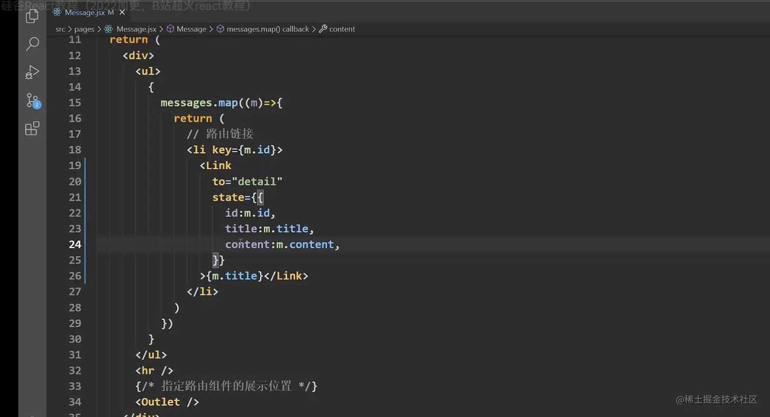Click the <Outlet /> tag
This screenshot has width=770, height=417.
167,402
